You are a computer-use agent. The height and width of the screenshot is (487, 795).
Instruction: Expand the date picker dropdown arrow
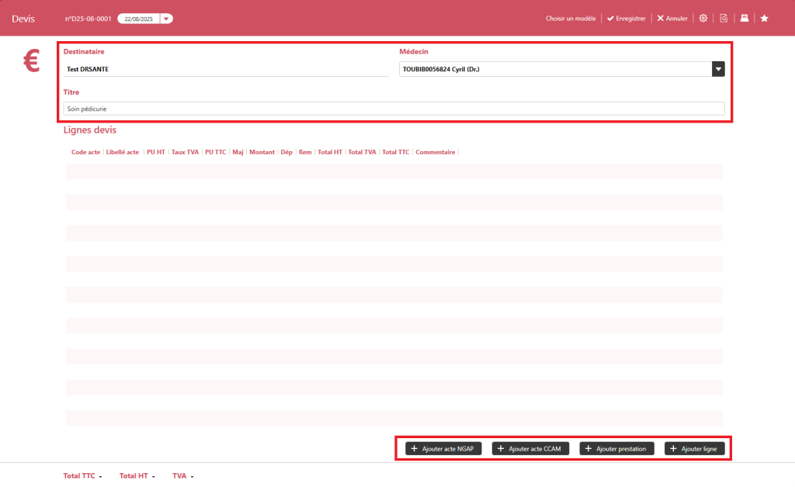click(x=166, y=19)
